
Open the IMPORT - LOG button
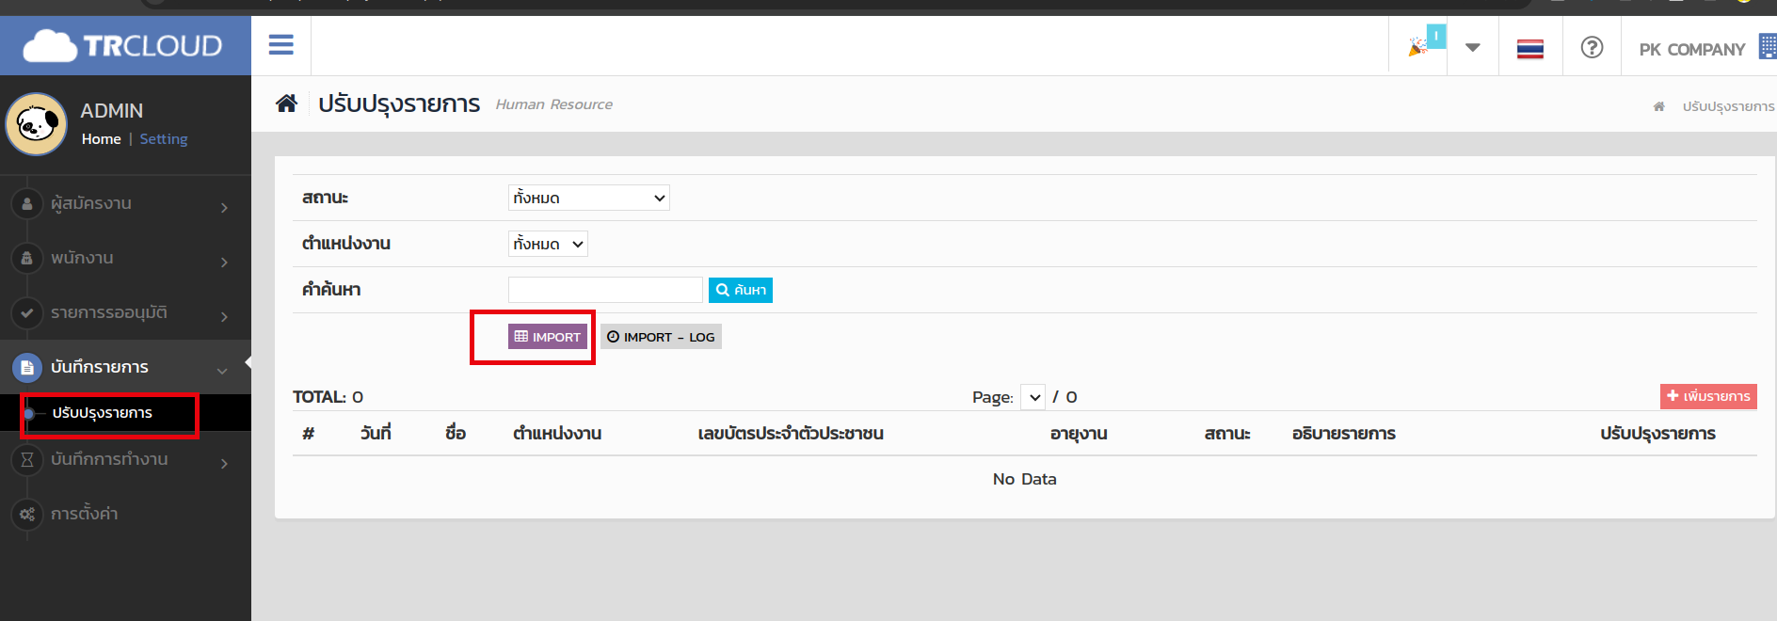tap(661, 337)
